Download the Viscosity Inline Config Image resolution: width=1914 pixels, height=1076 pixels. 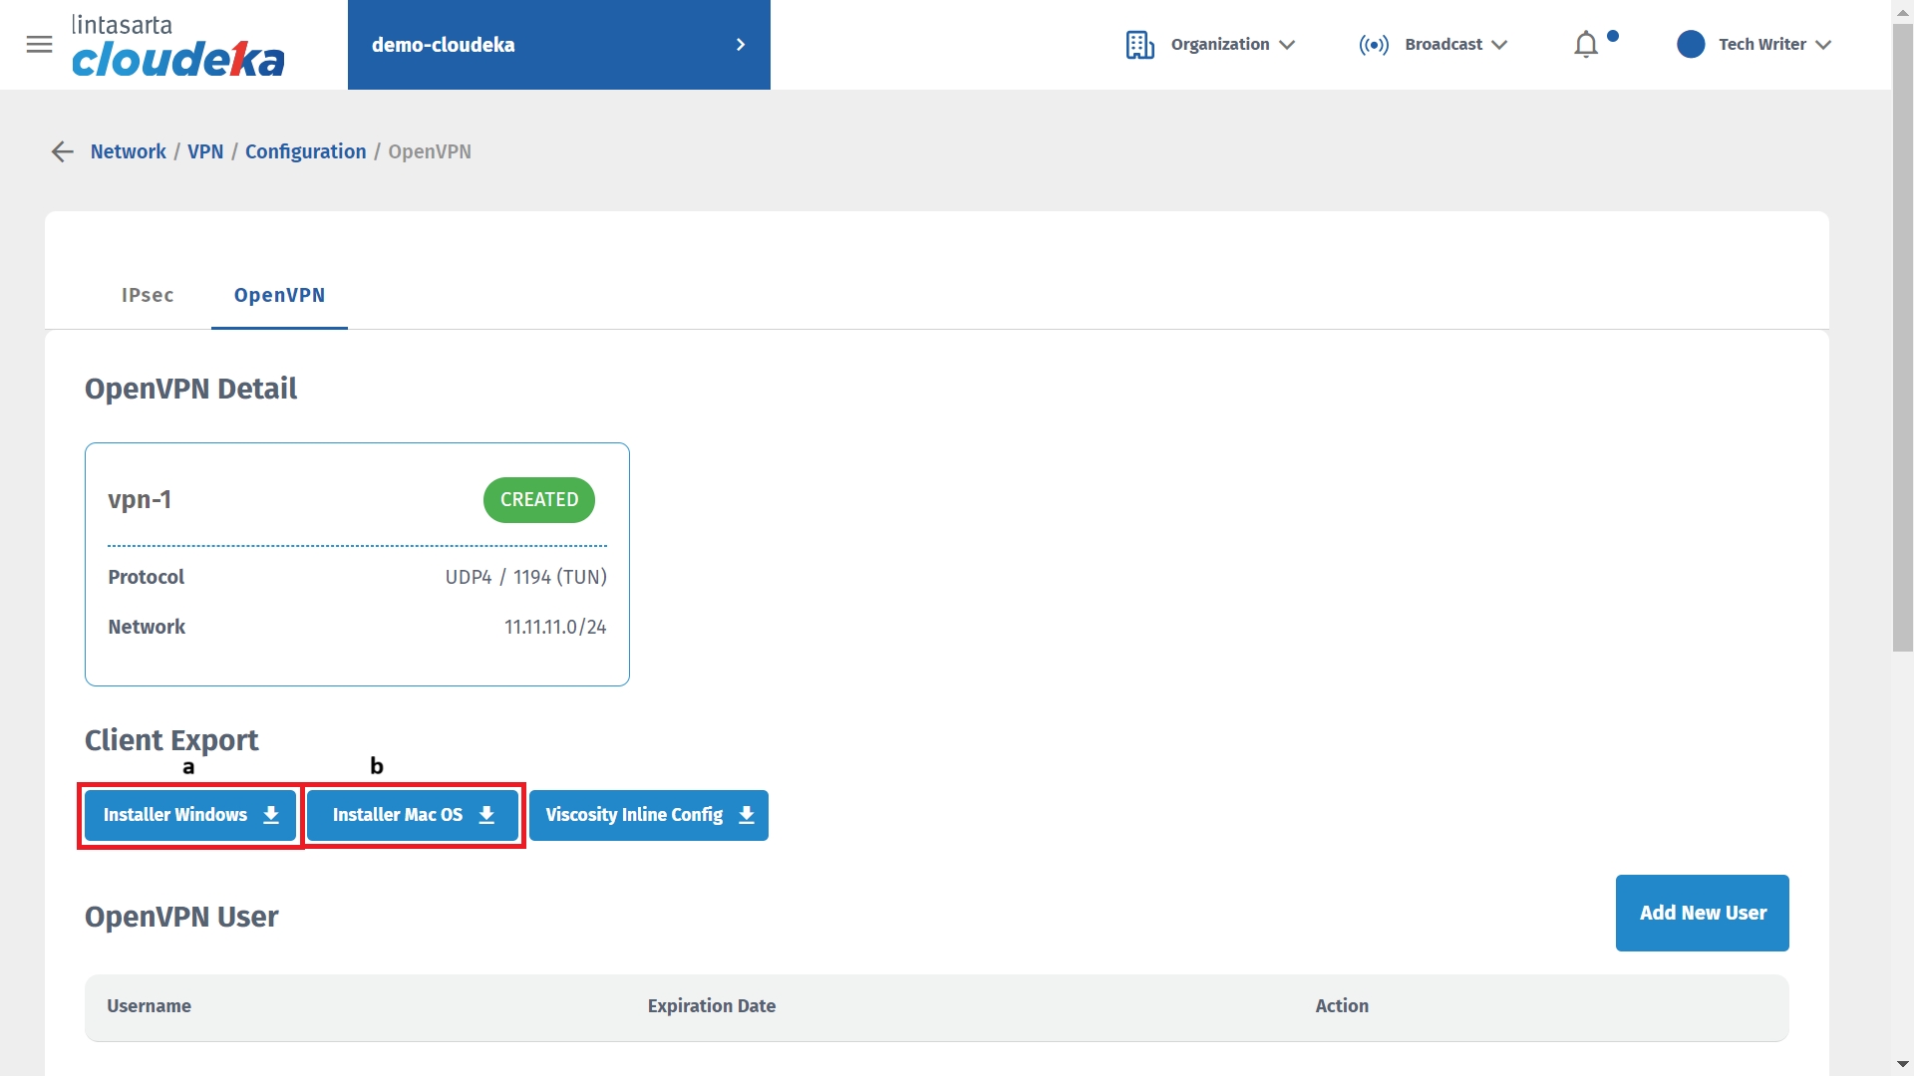pyautogui.click(x=648, y=815)
